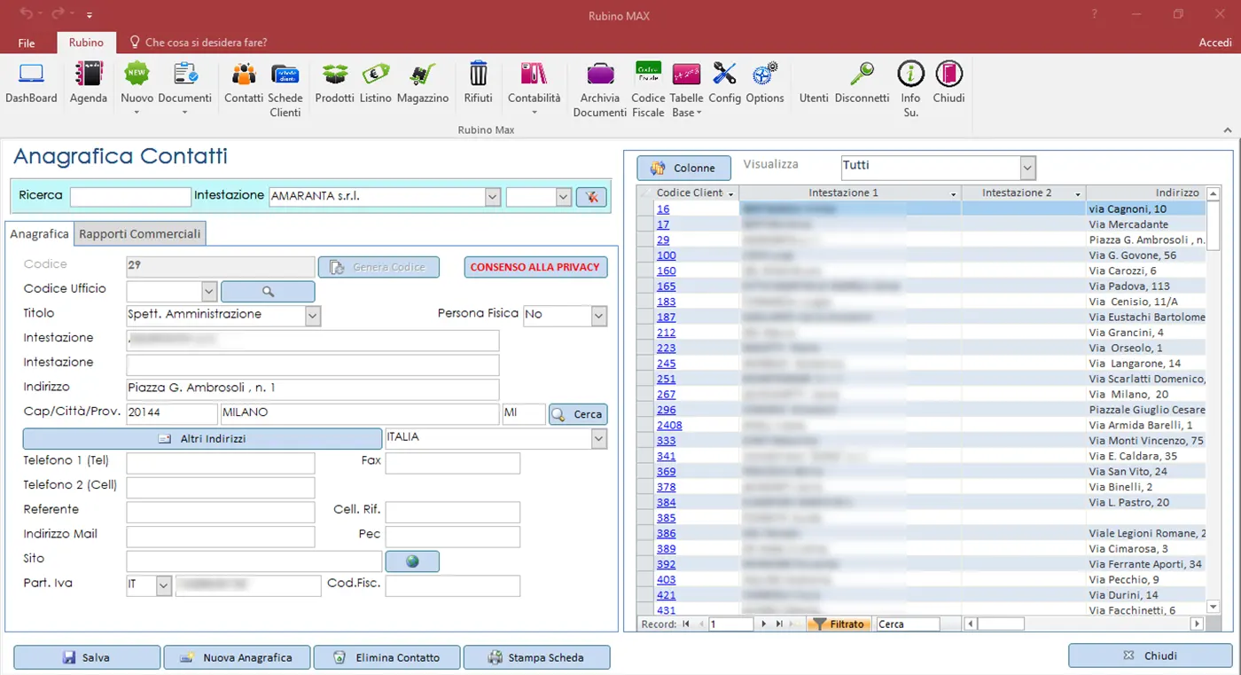Click the table's vertical scrollbar
The height and width of the screenshot is (675, 1241).
[x=1214, y=400]
